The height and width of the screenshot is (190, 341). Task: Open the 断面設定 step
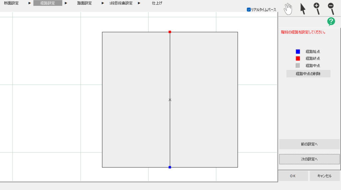point(11,3)
